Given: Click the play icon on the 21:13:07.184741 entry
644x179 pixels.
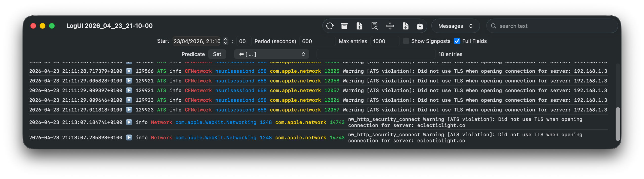Looking at the screenshot, I should tap(129, 122).
